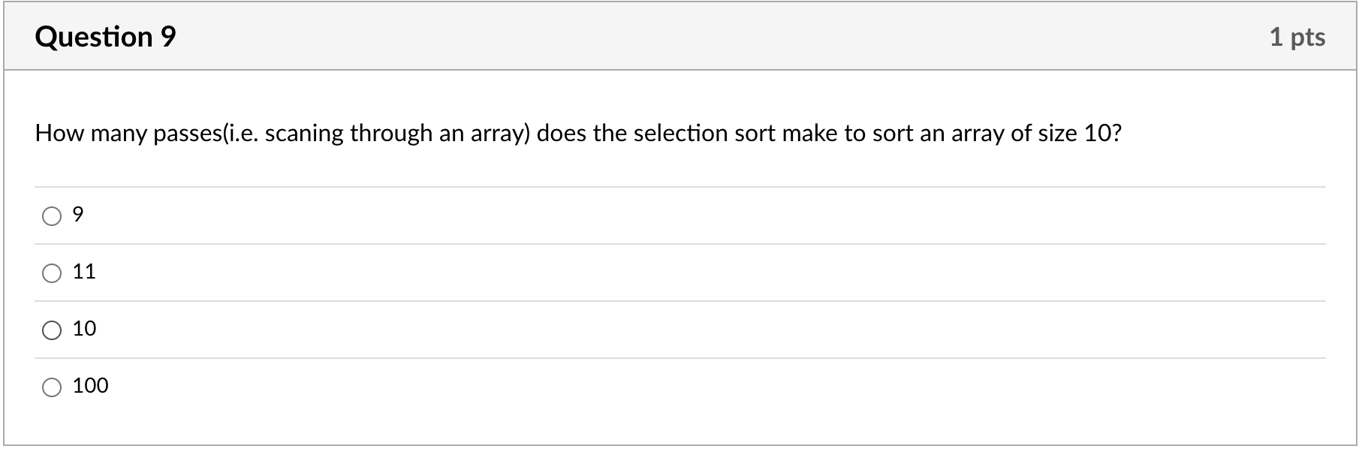Select the radio button for answer 10
Screen dimensions: 1362x458
coord(51,329)
